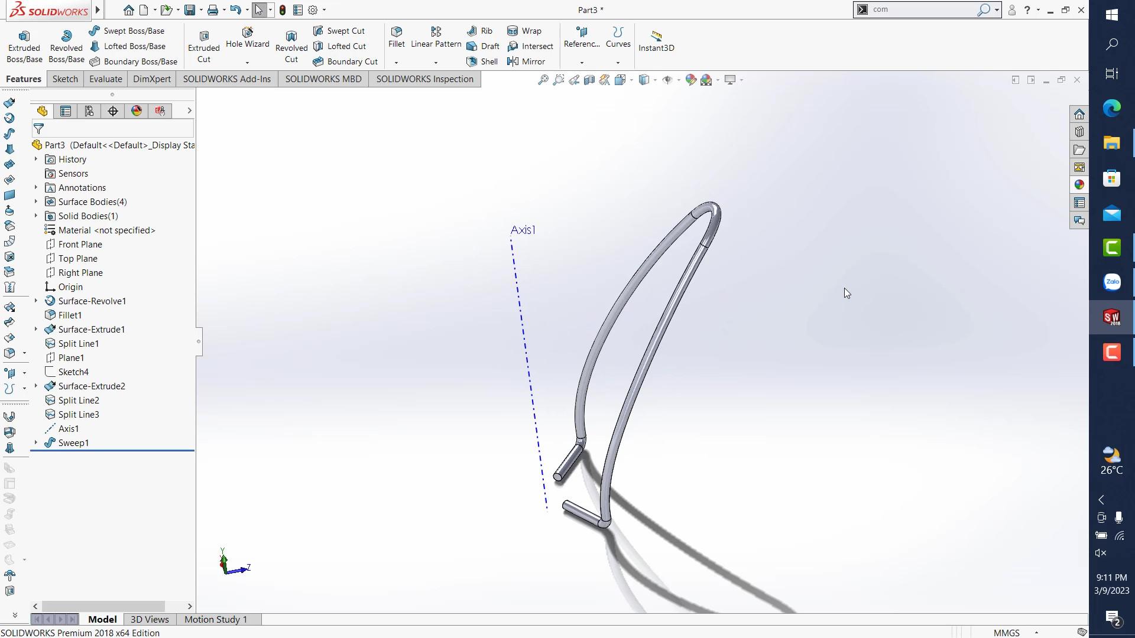The width and height of the screenshot is (1135, 638).
Task: Expand the Sweep1 feature node
Action: [x=36, y=443]
